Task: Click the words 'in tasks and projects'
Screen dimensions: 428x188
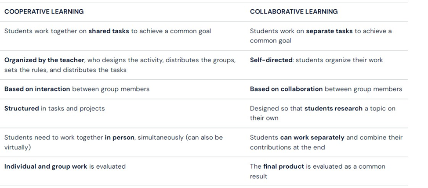Action: [73, 109]
